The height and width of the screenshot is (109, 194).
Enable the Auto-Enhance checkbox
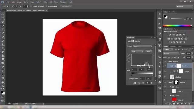(46, 6)
